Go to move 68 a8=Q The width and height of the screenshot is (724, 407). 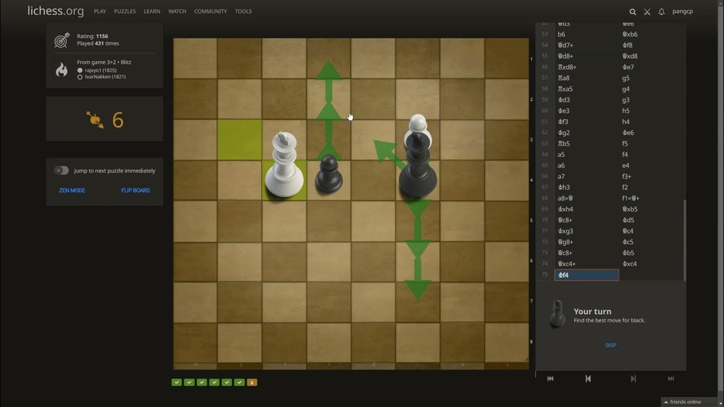[587, 198]
